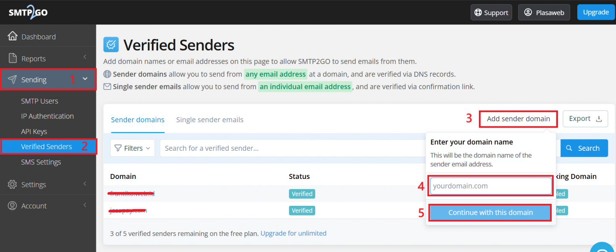Viewport: 616px width, 252px height.
Task: Collapse the Sending menu chevron
Action: (85, 79)
